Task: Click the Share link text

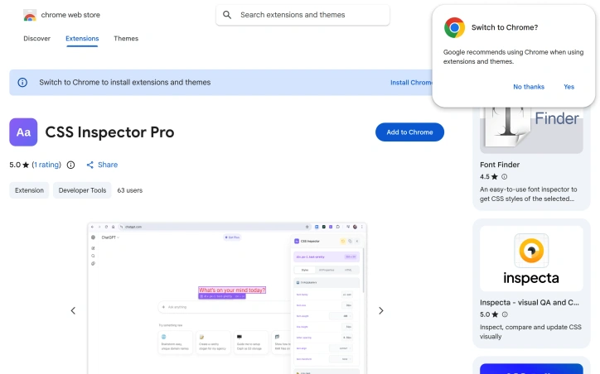Action: [108, 165]
